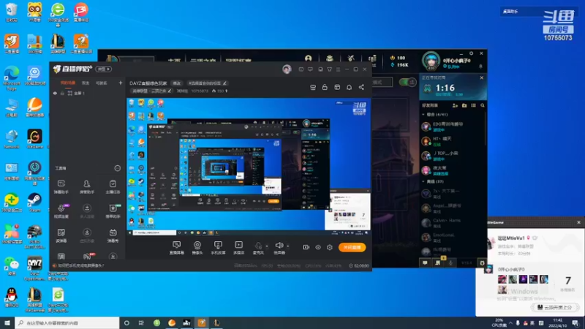Switch to the third scene tab

(x=102, y=83)
